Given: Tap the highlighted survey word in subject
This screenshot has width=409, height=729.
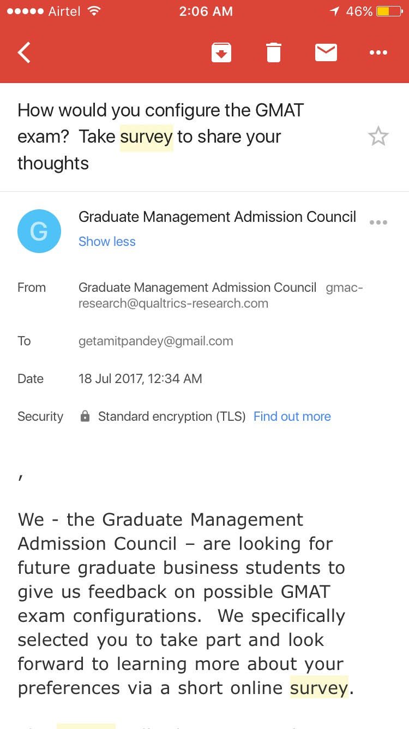Looking at the screenshot, I should point(146,137).
